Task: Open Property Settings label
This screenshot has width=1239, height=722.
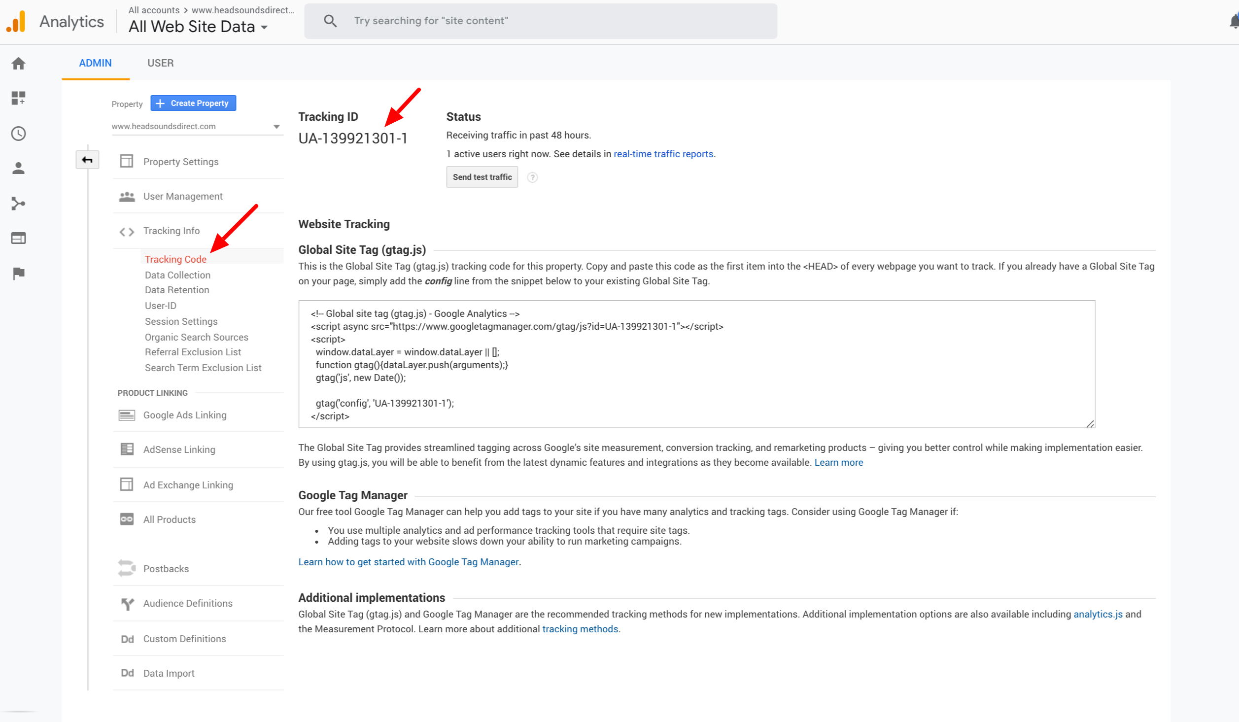Action: [181, 162]
